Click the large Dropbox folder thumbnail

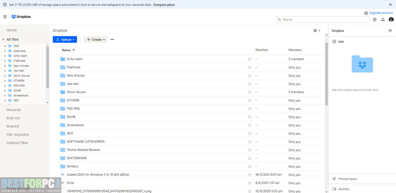[x=362, y=64]
